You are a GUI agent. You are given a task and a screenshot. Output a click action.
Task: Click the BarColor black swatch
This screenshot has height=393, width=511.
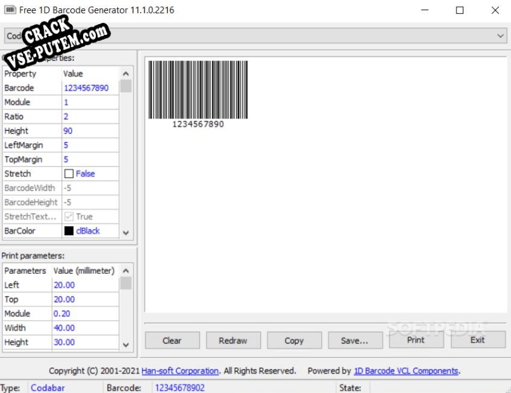tap(69, 231)
